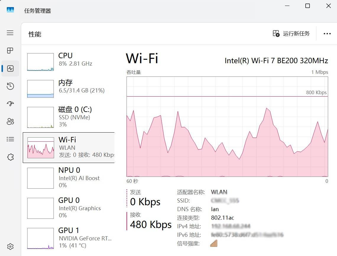The image size is (337, 256).
Task: Switch to the Users page icon
Action: (10, 121)
